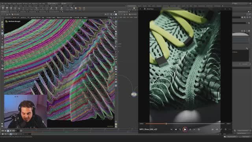Screen dimensions: 252x142
Task: Open the Houdini File menu
Action: [2, 4]
